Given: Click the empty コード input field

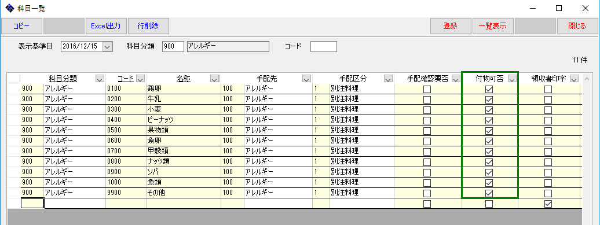Looking at the screenshot, I should [323, 47].
